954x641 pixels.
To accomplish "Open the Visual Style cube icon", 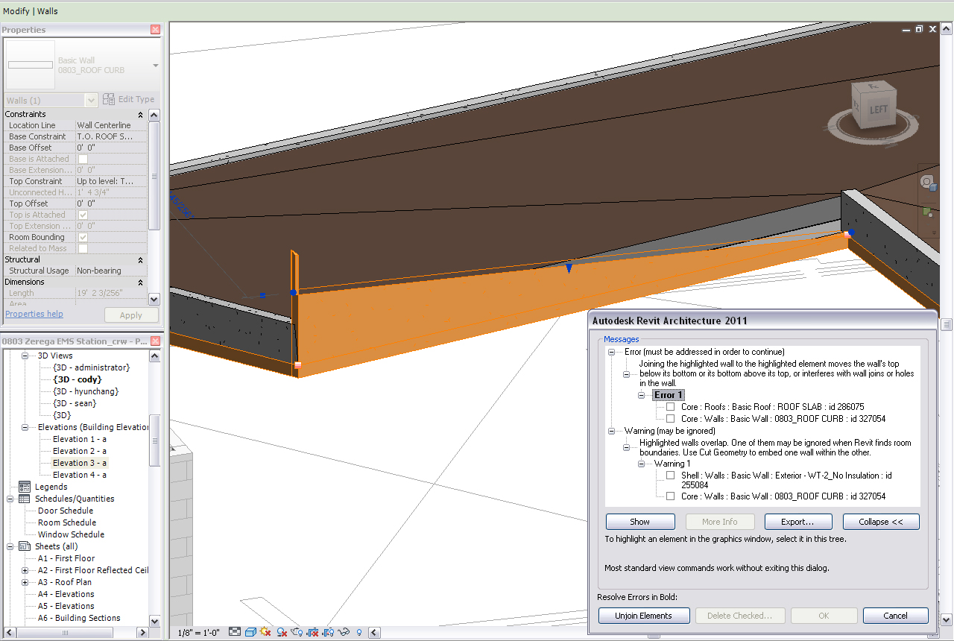I will [250, 632].
